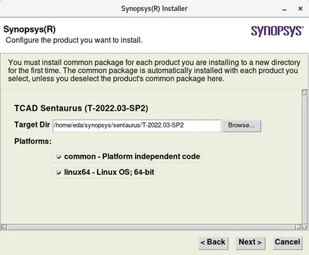This screenshot has width=309, height=255.
Task: Open the Browse dialog for Target Dir
Action: point(241,125)
